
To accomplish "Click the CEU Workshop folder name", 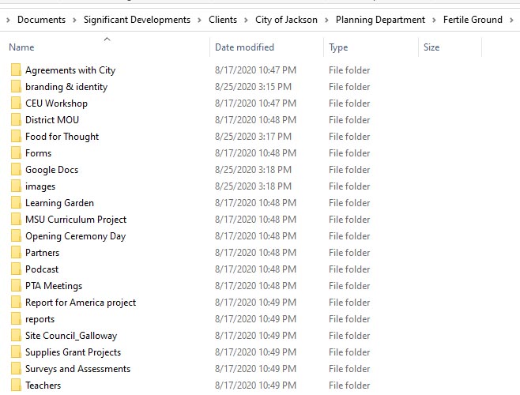I will tap(56, 103).
